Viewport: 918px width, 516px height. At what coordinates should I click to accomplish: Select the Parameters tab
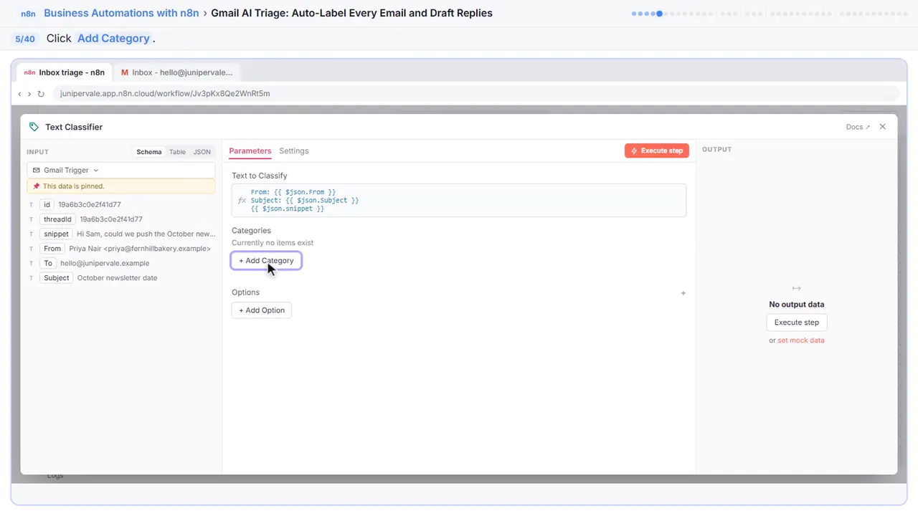coord(250,151)
